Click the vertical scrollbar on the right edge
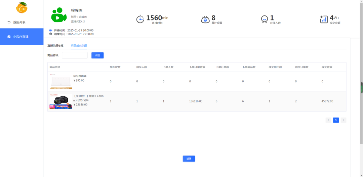This screenshot has height=177, width=363. point(362,87)
